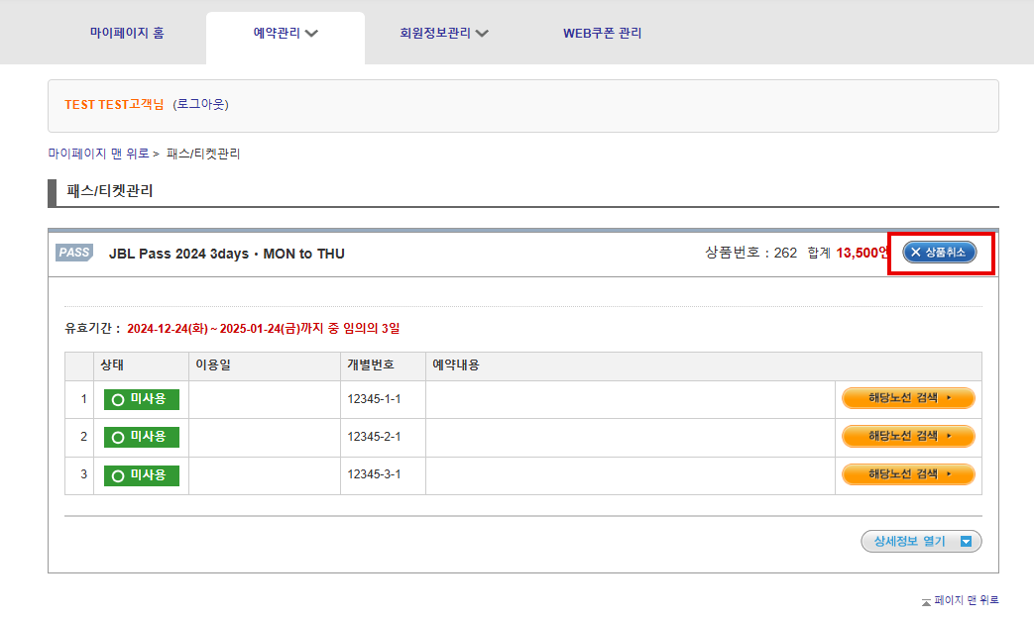The width and height of the screenshot is (1034, 622).
Task: Click the 상품취소 button
Action: (940, 253)
